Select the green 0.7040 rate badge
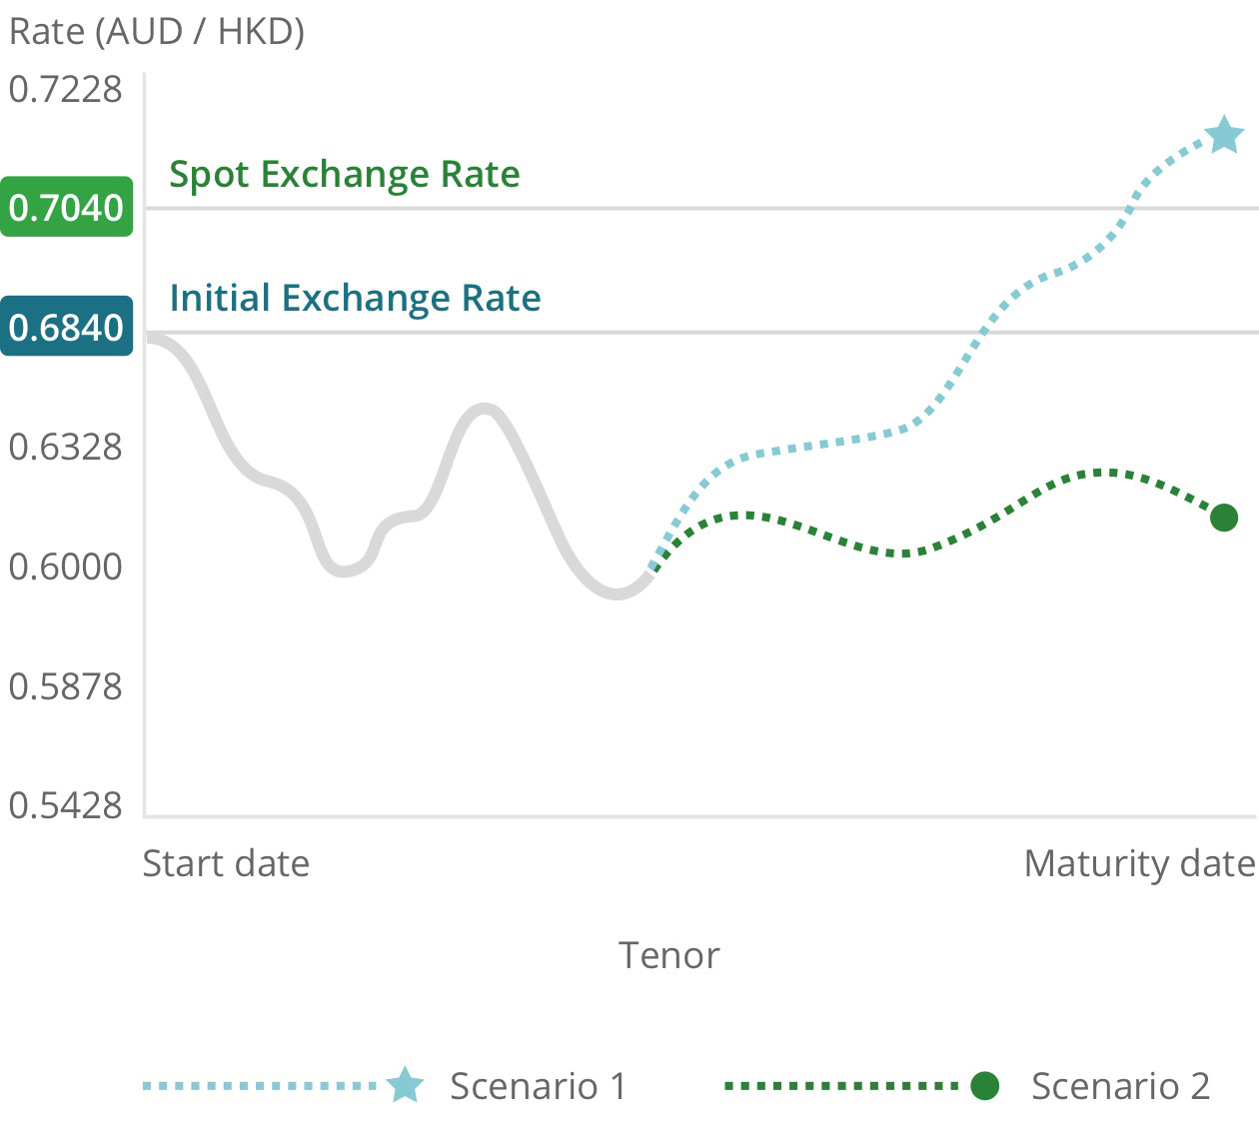Viewport: 1259px width, 1125px height. 67,207
